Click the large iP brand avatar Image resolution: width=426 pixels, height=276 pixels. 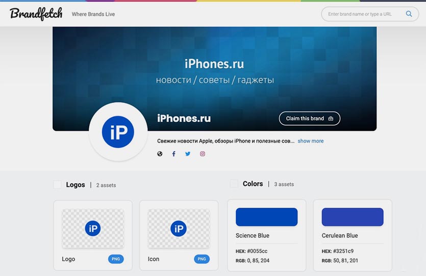tap(118, 132)
